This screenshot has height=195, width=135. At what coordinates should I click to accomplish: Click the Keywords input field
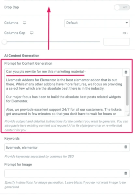(x=63, y=147)
